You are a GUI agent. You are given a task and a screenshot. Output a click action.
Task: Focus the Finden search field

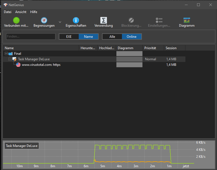31,36
